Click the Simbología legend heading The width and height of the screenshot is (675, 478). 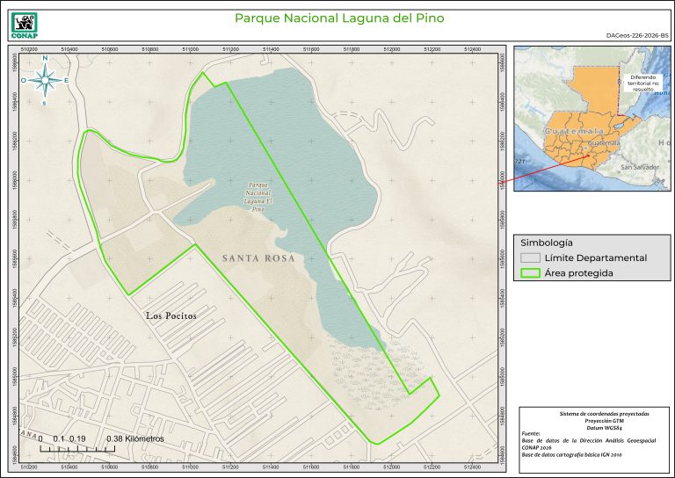[547, 242]
